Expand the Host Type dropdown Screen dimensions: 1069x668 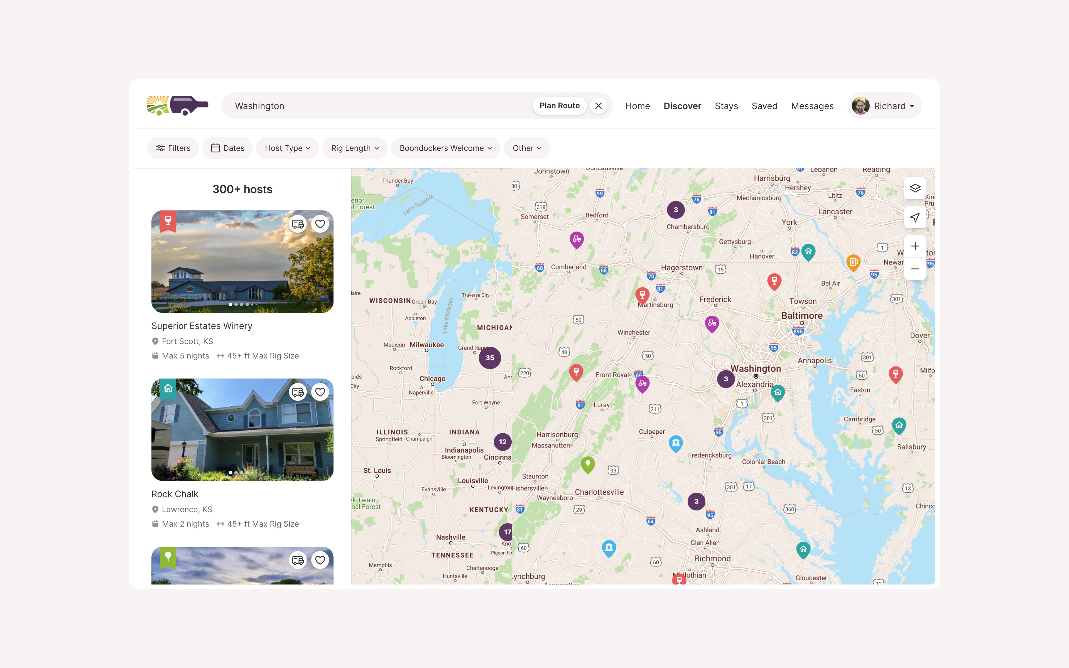[x=288, y=148]
